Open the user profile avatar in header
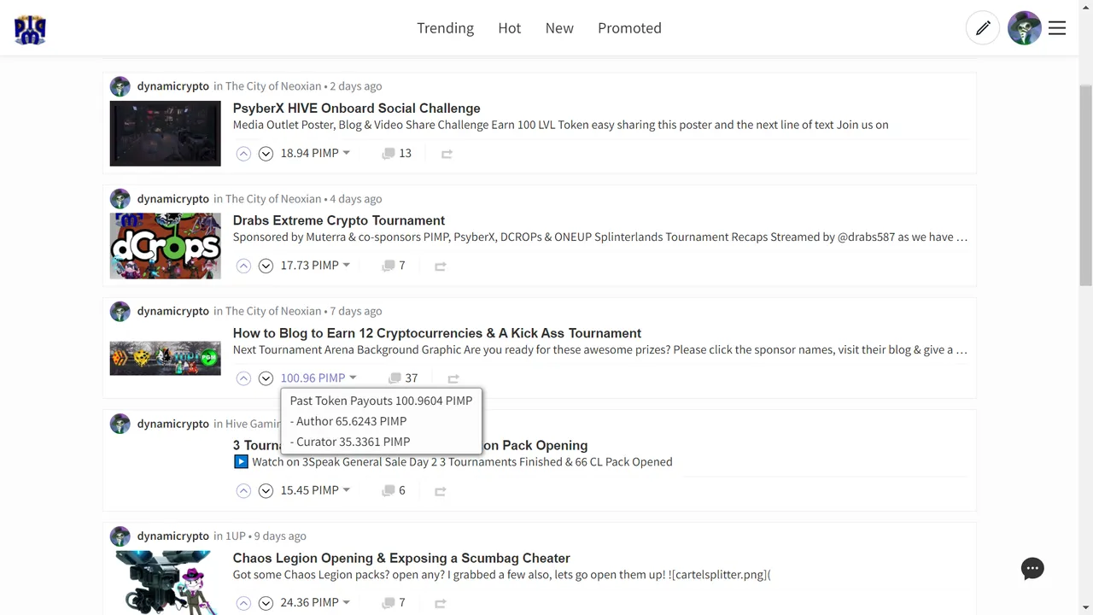 [1025, 28]
